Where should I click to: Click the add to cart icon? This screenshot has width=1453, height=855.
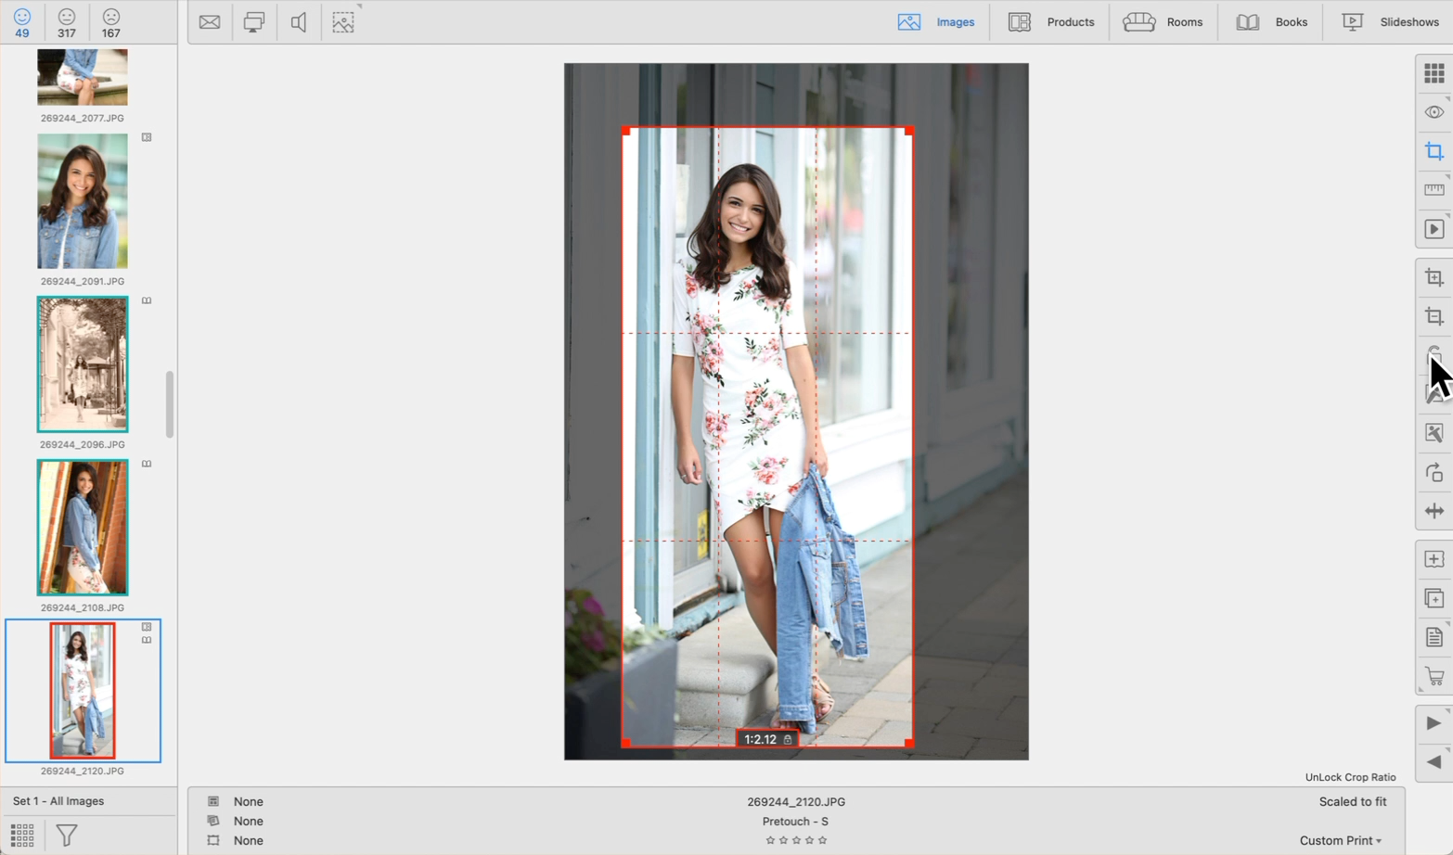click(1434, 676)
